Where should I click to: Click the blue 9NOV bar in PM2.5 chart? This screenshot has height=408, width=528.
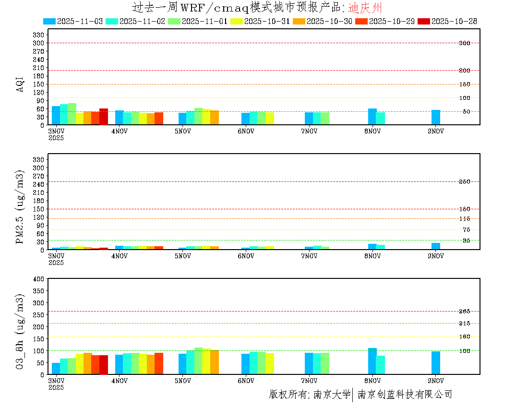coord(435,246)
